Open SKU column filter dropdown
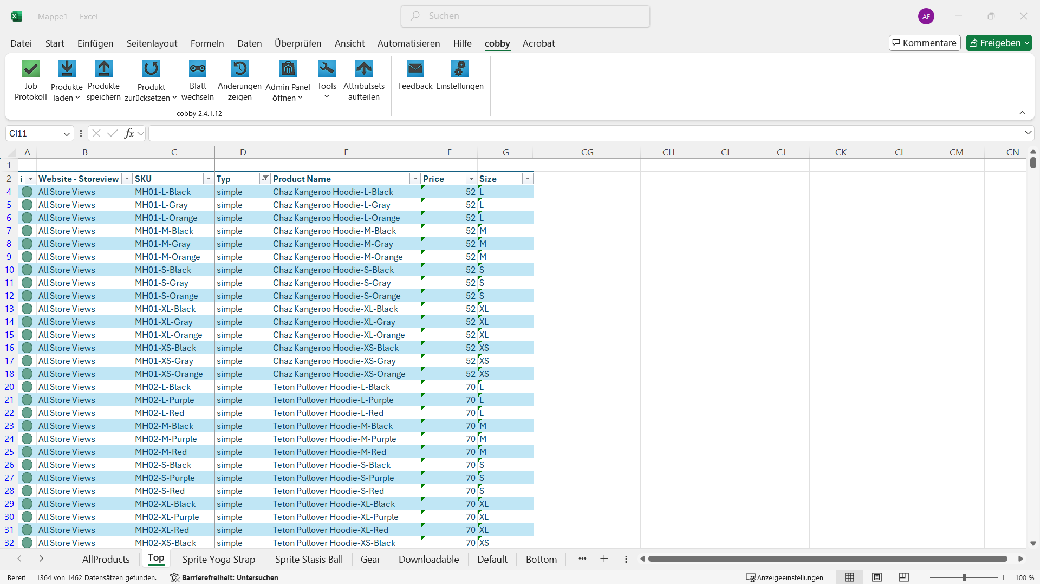1040x585 pixels. tap(208, 179)
